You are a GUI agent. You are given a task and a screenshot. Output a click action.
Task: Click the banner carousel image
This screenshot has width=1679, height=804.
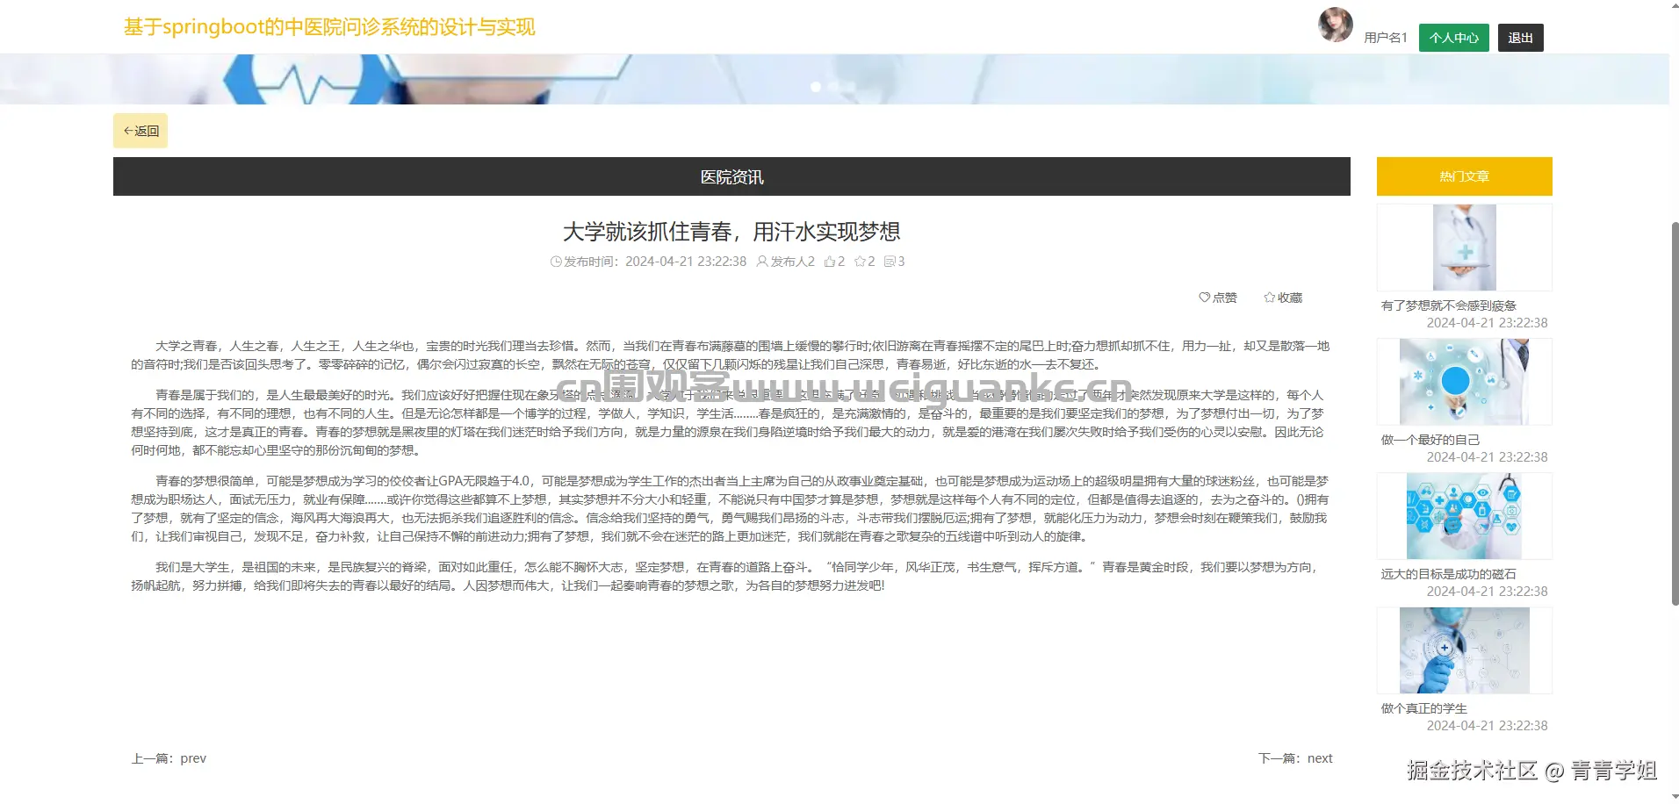834,79
